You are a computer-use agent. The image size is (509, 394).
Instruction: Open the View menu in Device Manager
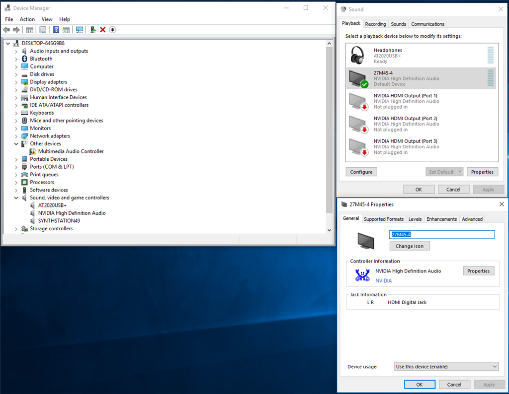47,19
